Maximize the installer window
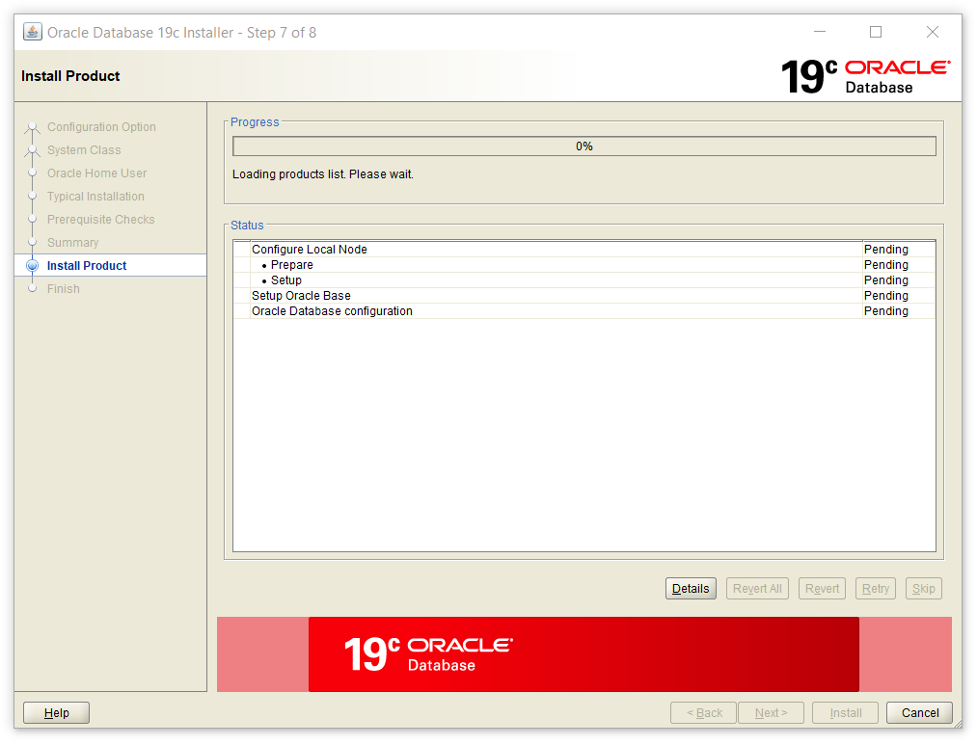Viewport: 977px width, 745px height. tap(876, 32)
